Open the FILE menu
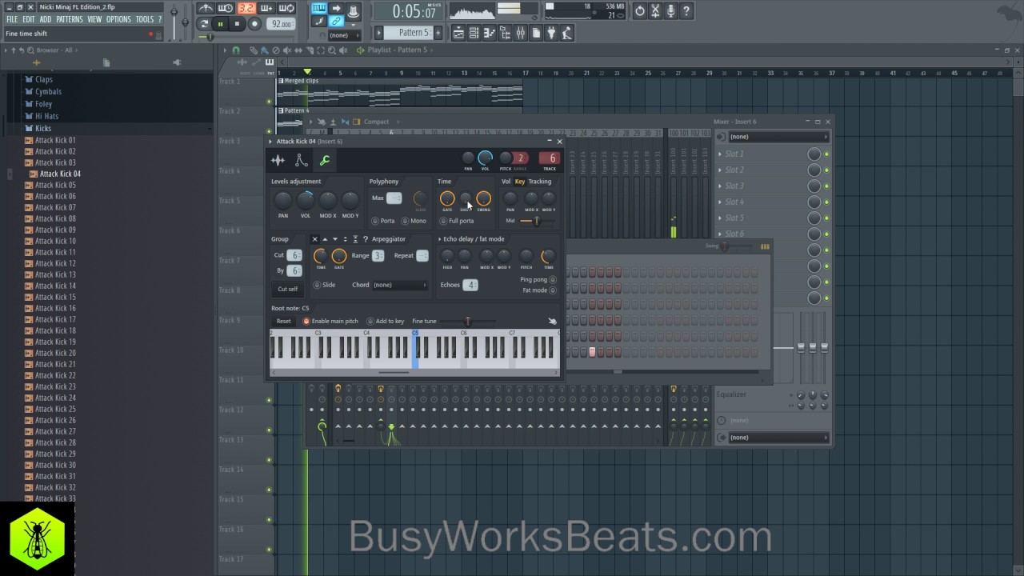 (12, 19)
